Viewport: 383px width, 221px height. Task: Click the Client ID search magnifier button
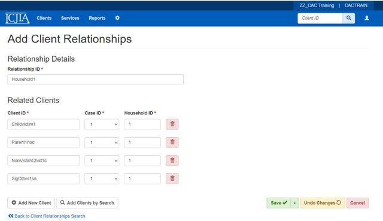coord(348,18)
